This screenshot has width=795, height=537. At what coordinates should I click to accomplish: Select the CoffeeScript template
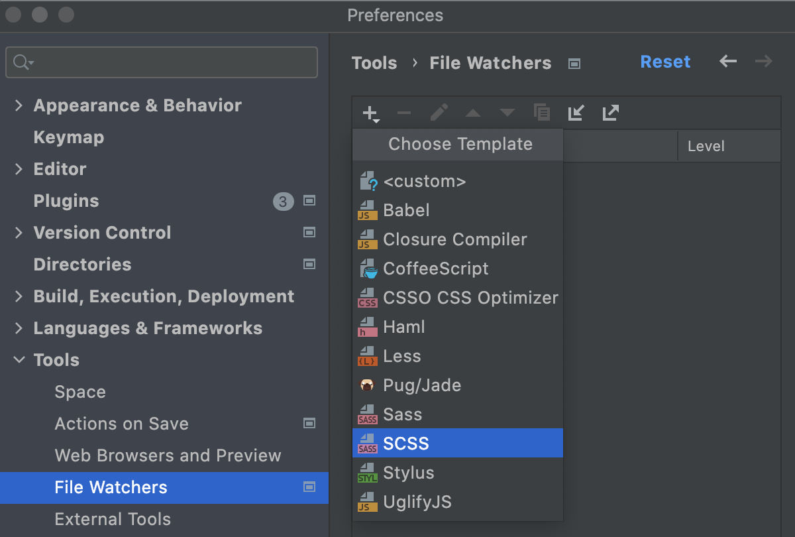tap(436, 268)
